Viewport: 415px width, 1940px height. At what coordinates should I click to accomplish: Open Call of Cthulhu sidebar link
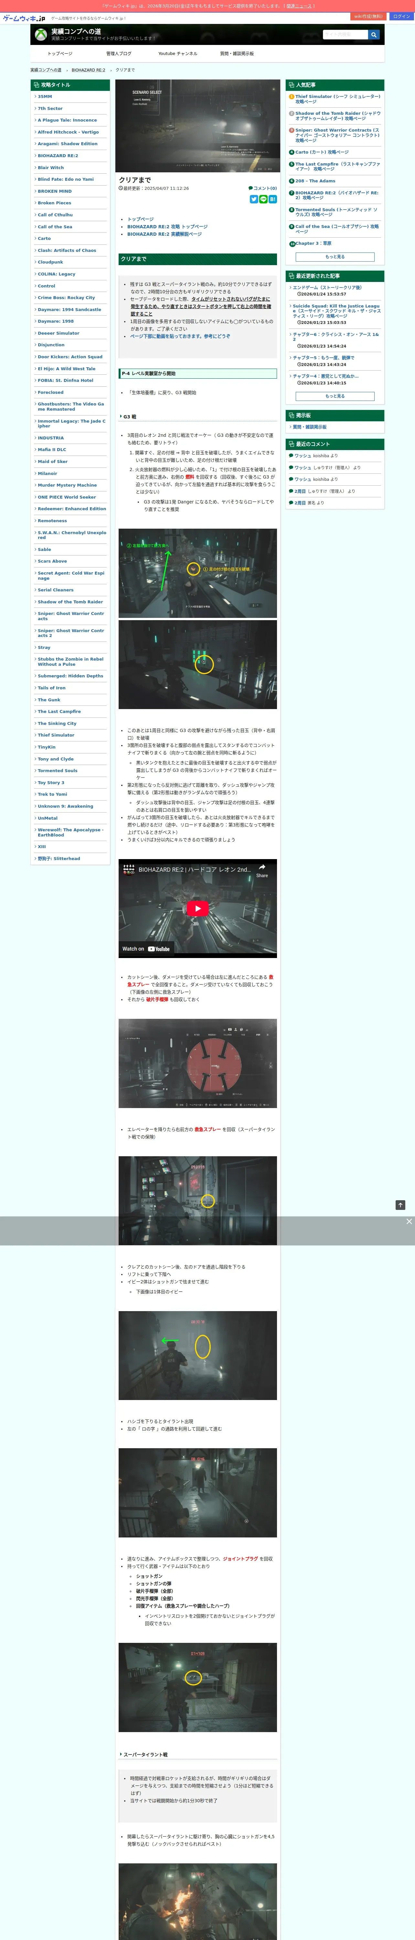[x=55, y=215]
